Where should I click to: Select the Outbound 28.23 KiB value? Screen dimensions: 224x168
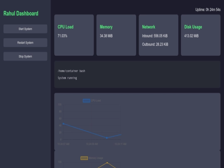[155, 44]
